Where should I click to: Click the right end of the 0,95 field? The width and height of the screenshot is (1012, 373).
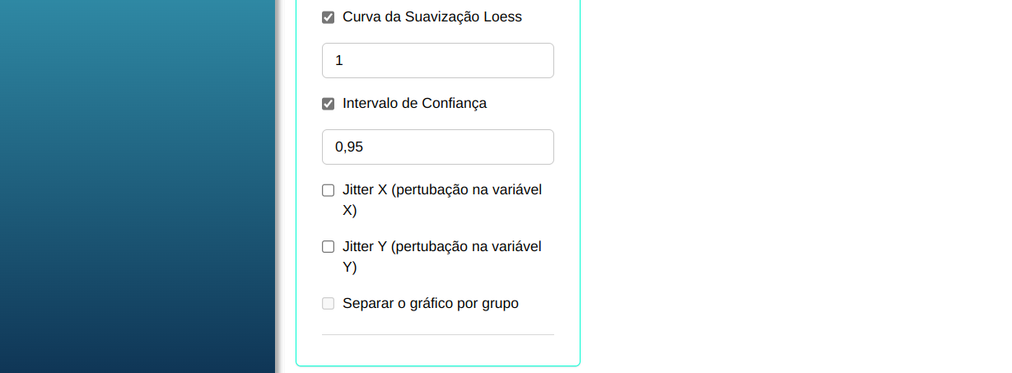click(539, 147)
